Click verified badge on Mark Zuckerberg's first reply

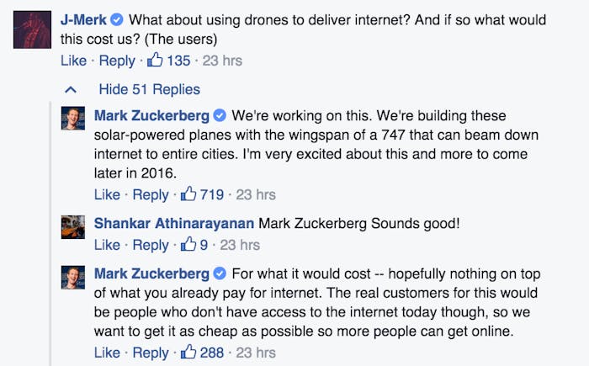[x=220, y=115]
